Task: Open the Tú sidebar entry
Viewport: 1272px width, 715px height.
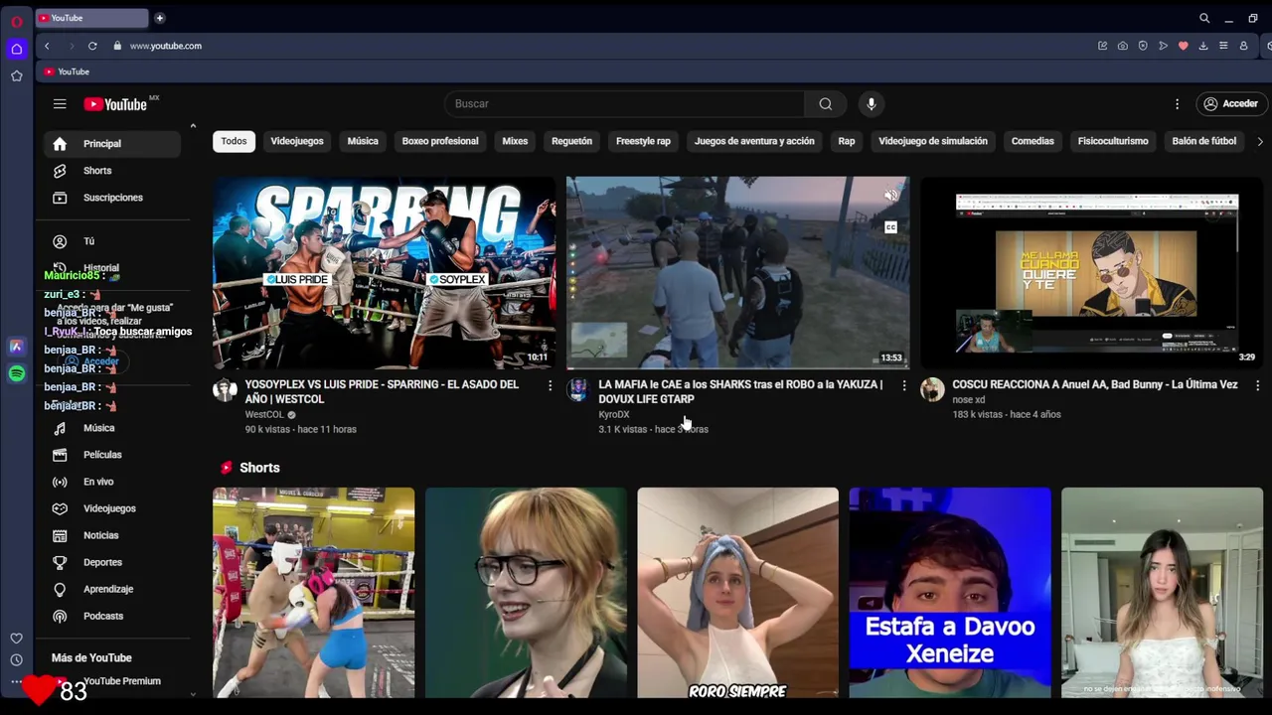Action: tap(112, 241)
